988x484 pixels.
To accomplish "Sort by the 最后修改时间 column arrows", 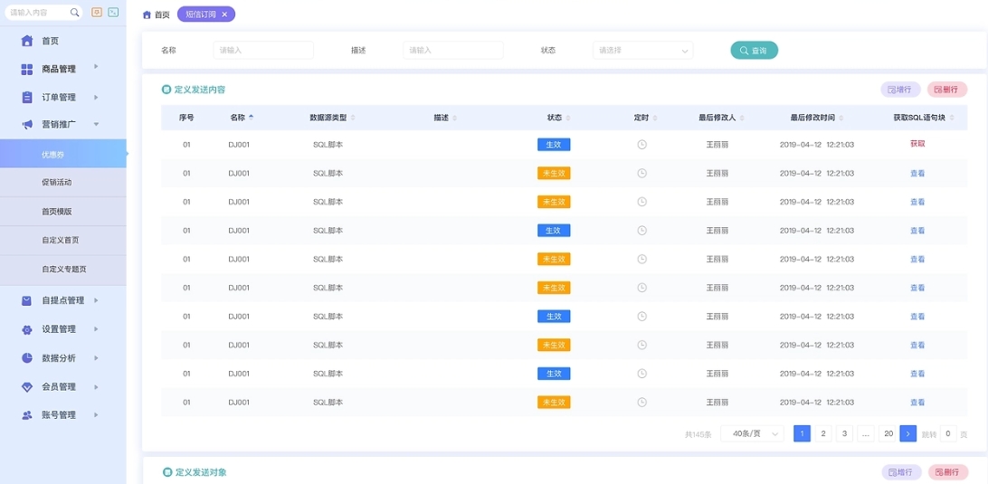I will [x=841, y=118].
